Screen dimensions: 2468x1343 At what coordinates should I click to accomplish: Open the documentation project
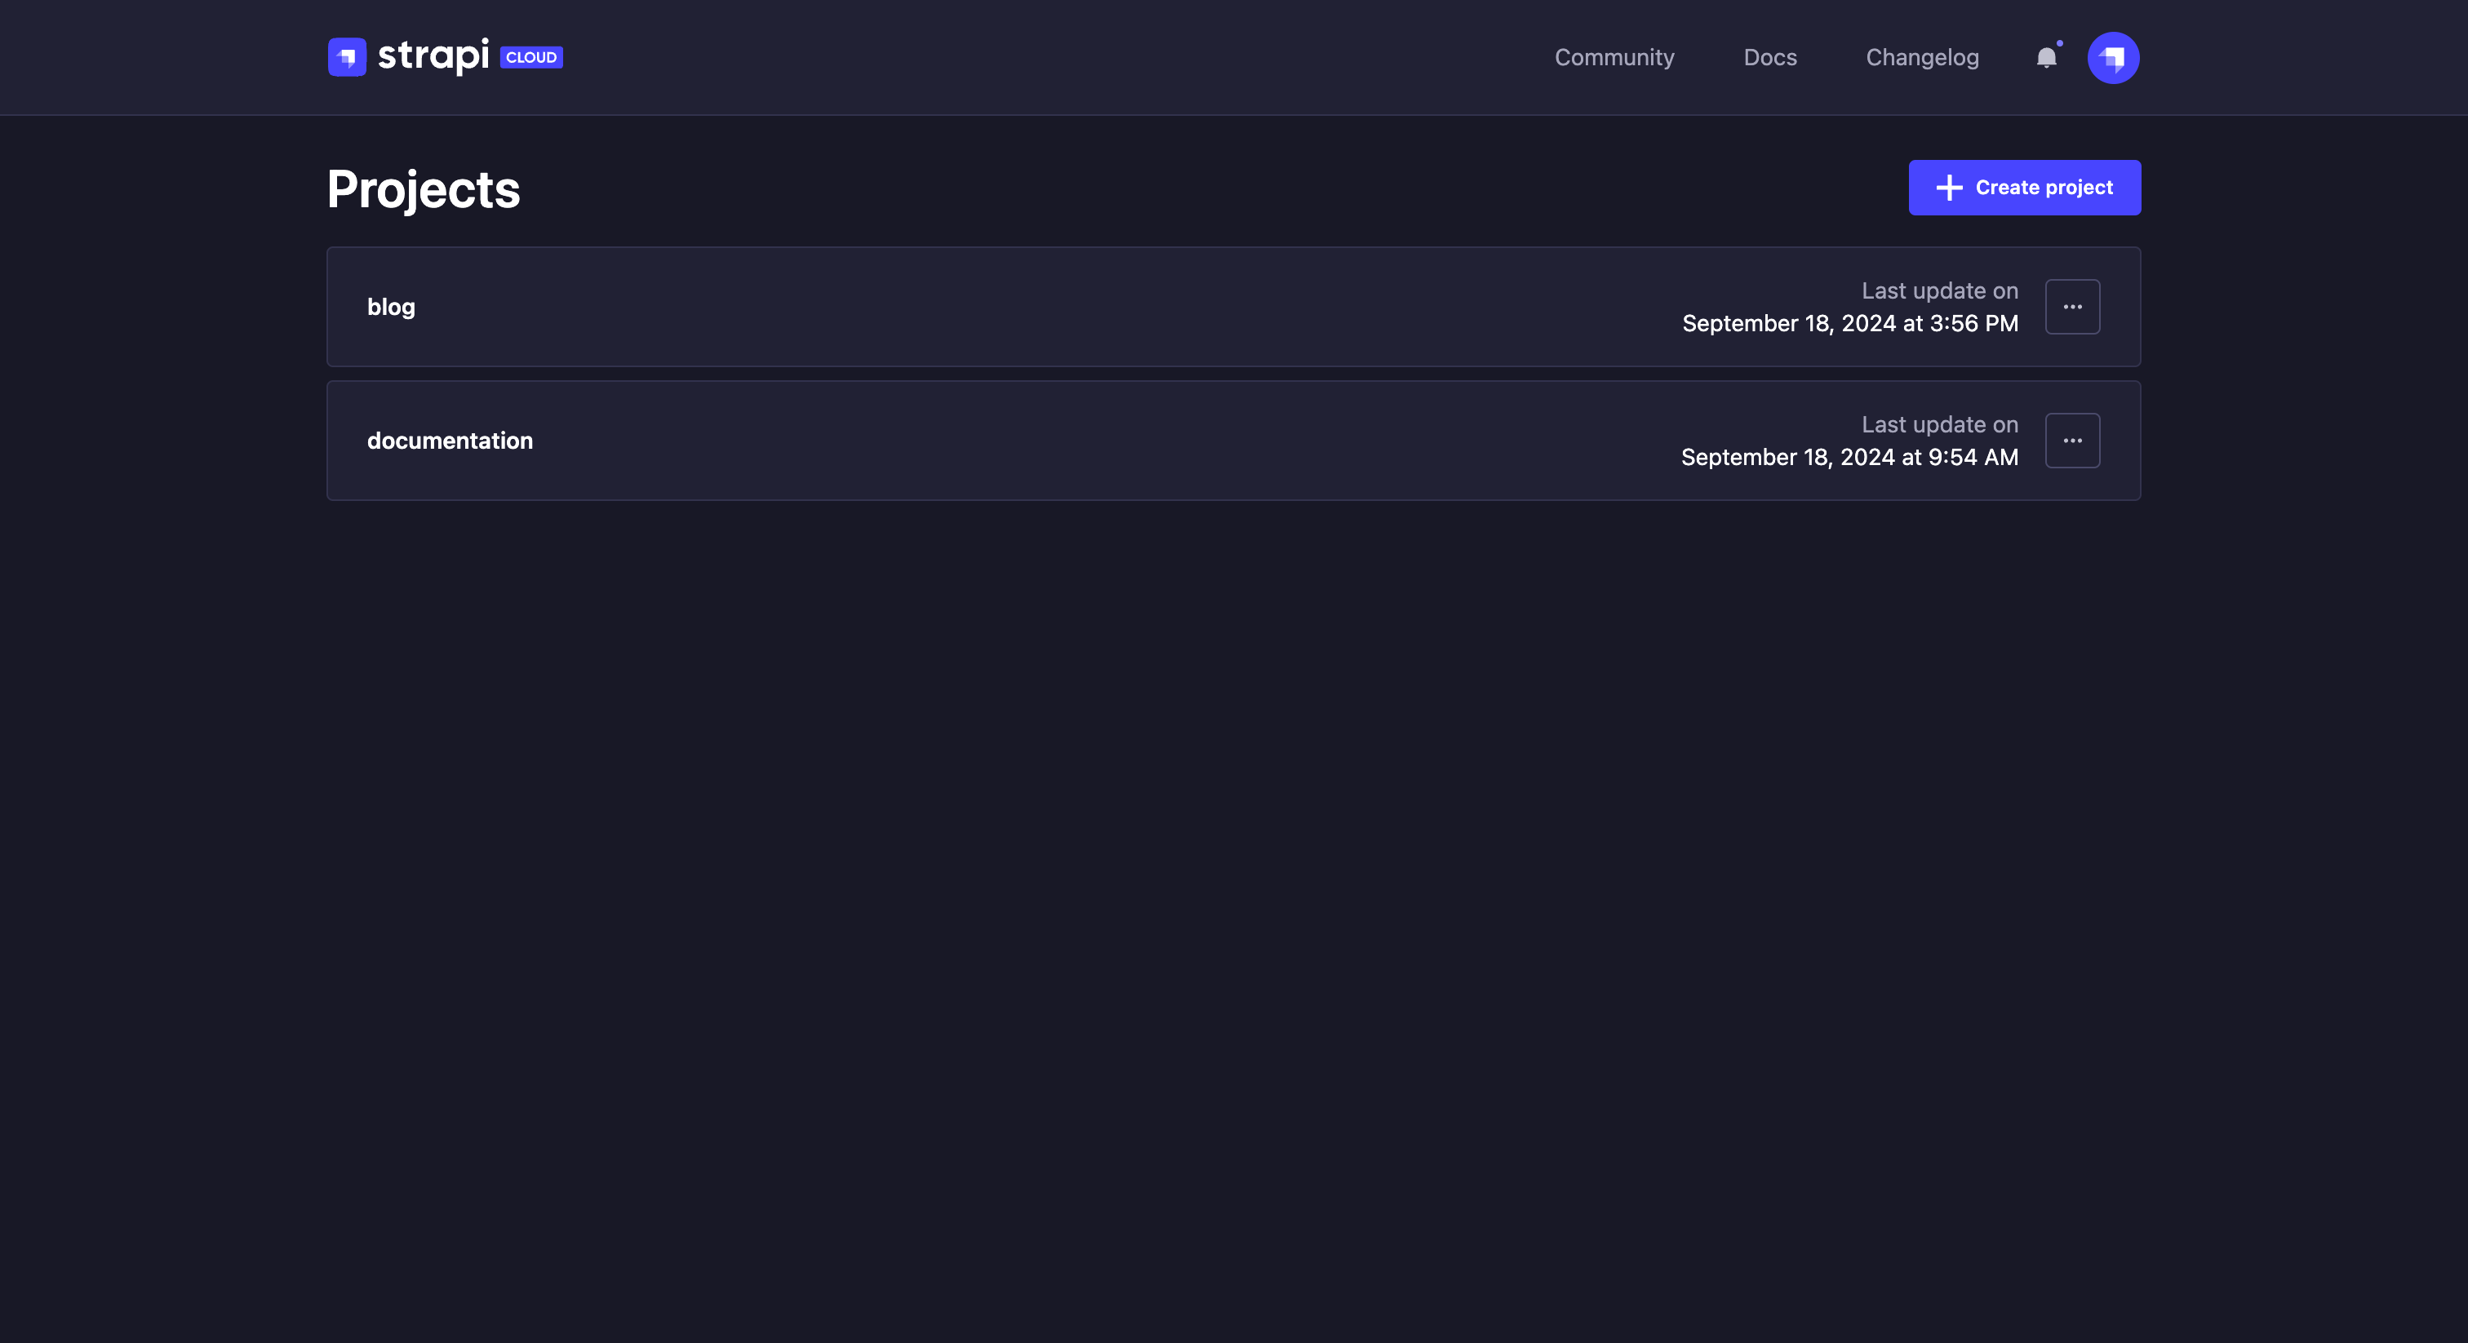[451, 441]
